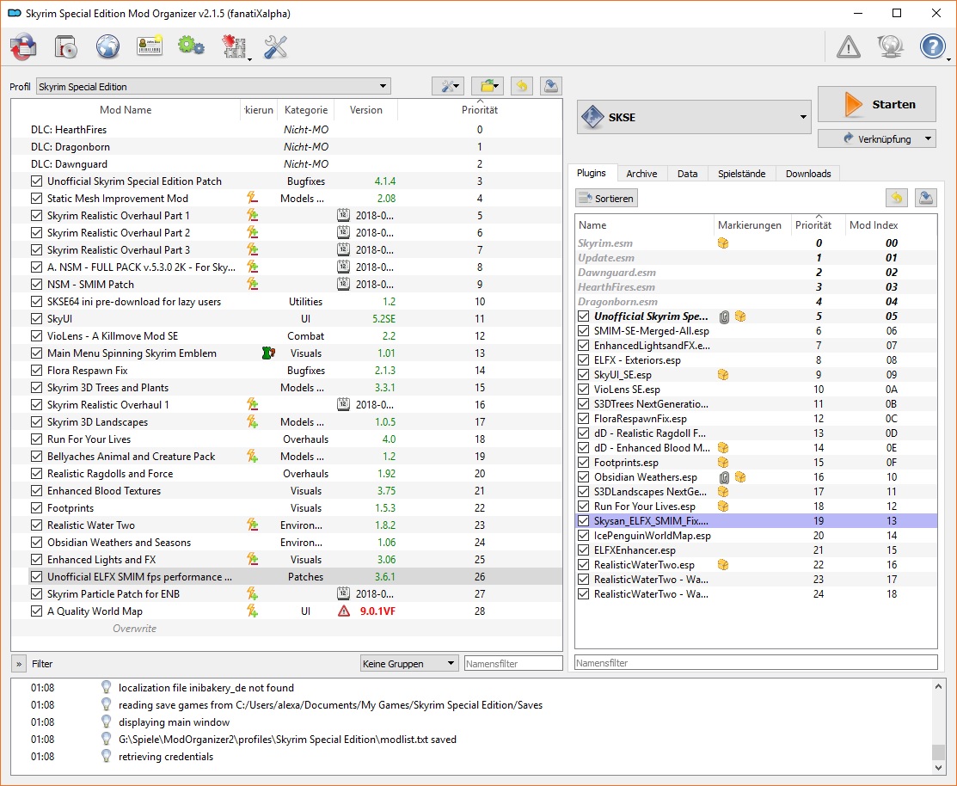Open the Profil dropdown Skyrim Special Edition

click(213, 86)
